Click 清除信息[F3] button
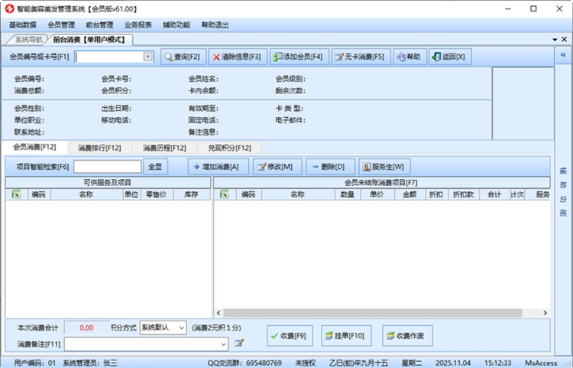This screenshot has height=368, width=573. click(x=238, y=57)
